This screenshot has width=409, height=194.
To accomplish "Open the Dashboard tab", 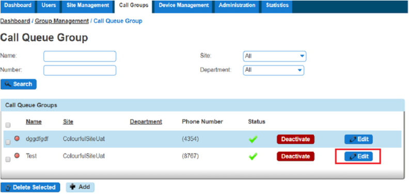I will pyautogui.click(x=18, y=7).
